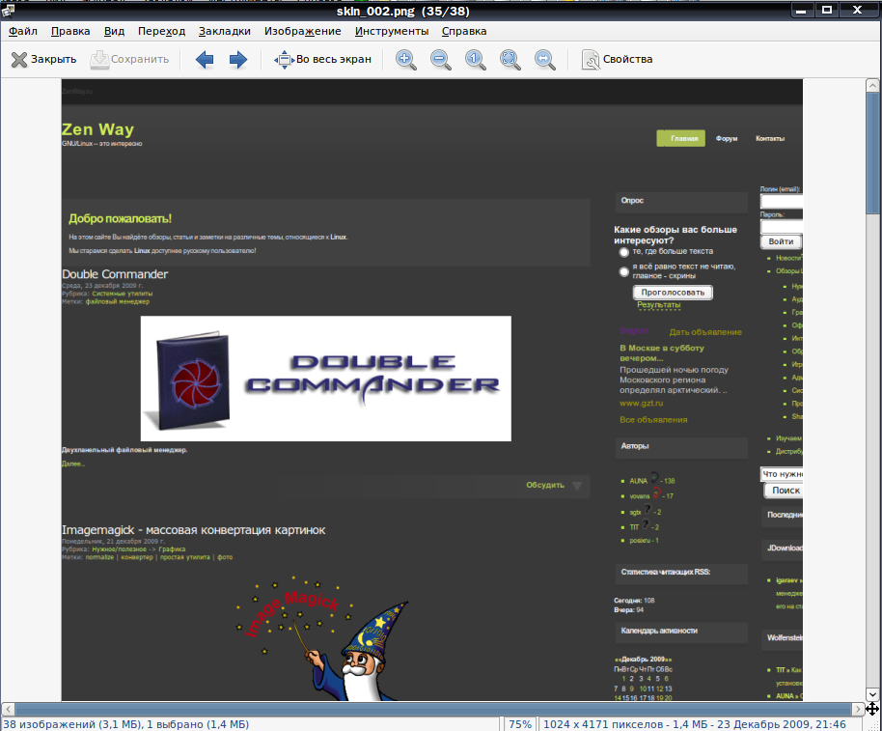Click the Double Commander article heading
This screenshot has width=882, height=731.
115,274
